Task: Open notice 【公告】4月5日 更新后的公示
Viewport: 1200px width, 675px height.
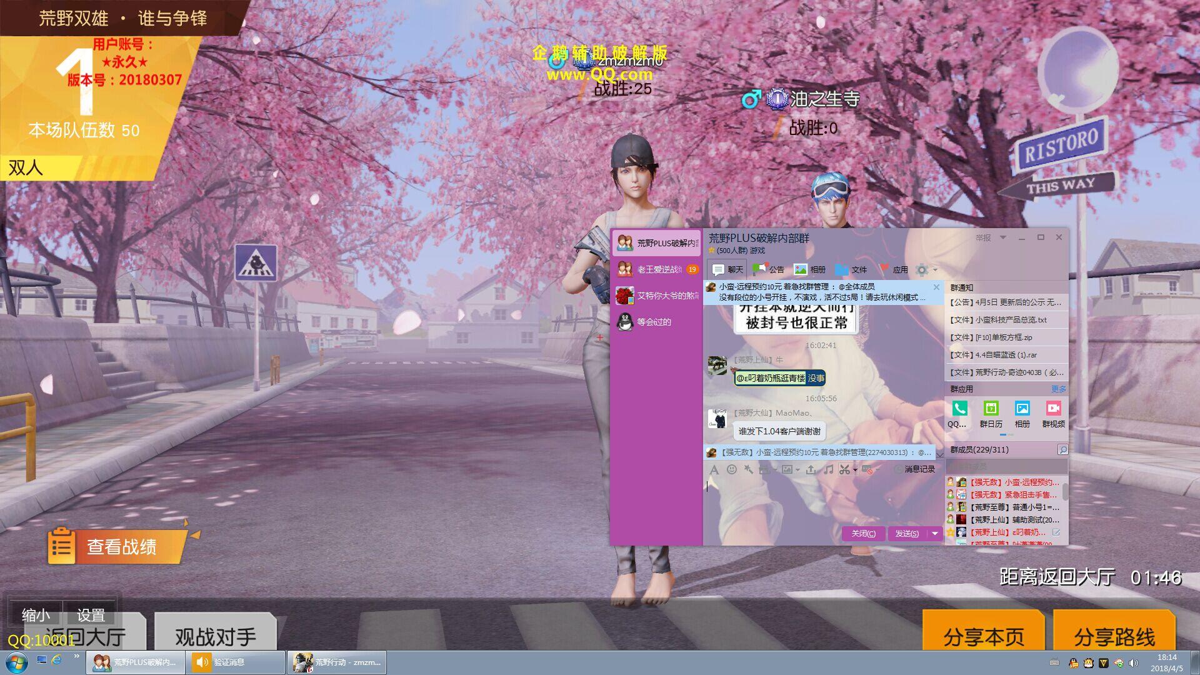Action: click(x=1006, y=302)
